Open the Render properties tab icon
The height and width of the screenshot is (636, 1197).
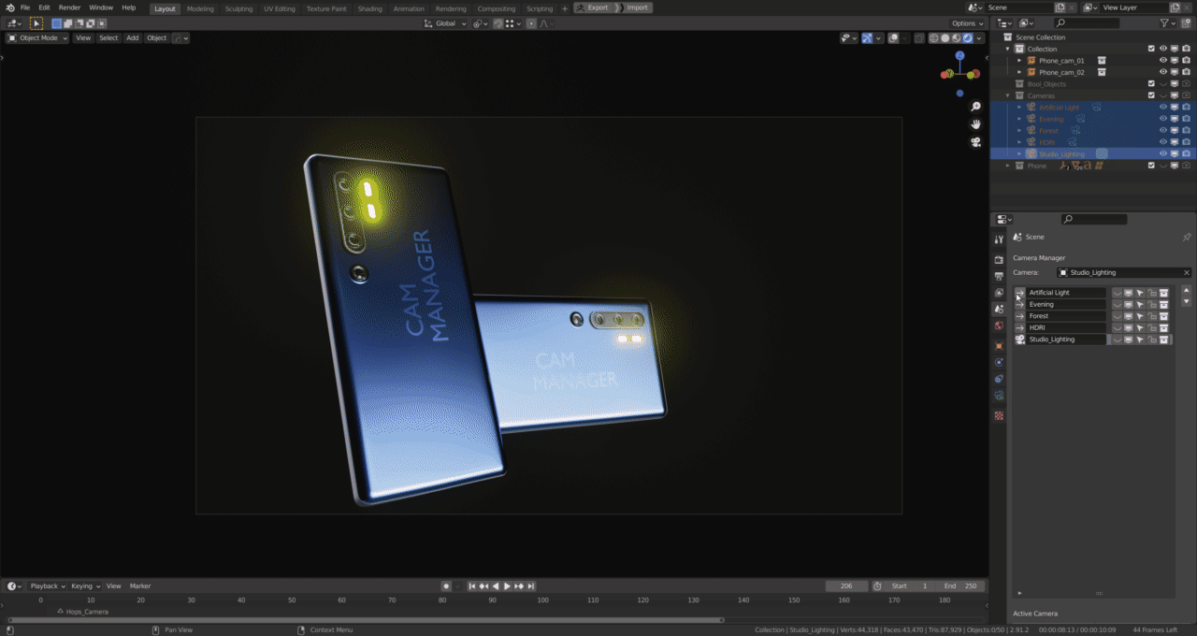tap(999, 259)
